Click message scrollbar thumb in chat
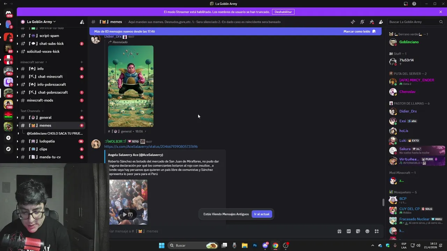447x251 pixels. pos(383,202)
